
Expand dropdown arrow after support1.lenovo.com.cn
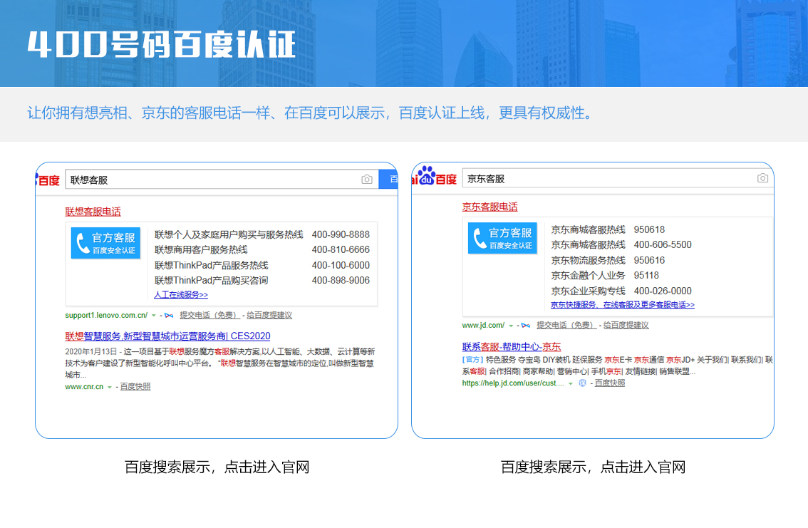coord(154,316)
